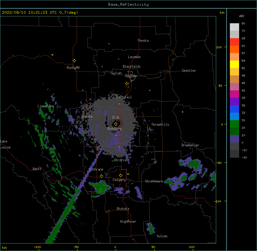Click the white asterisk east of Innisfail
The height and width of the screenshot is (251, 257).
[x=150, y=90]
